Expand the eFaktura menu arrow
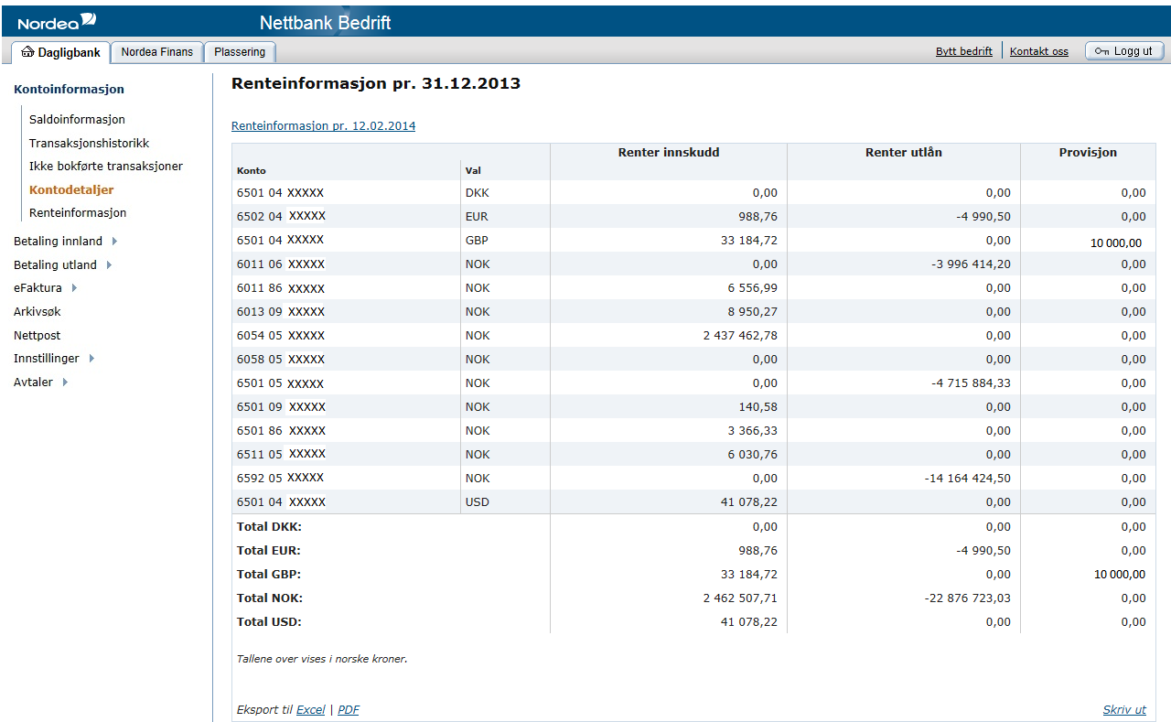The image size is (1171, 722). [74, 288]
